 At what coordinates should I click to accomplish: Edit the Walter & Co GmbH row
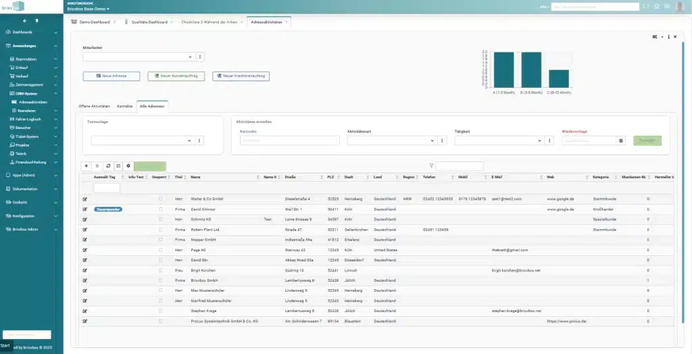(84, 199)
